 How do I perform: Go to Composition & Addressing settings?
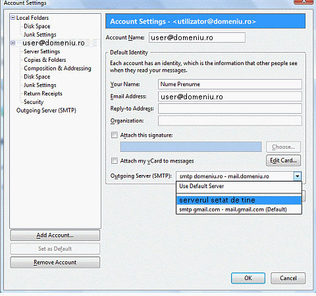click(57, 68)
